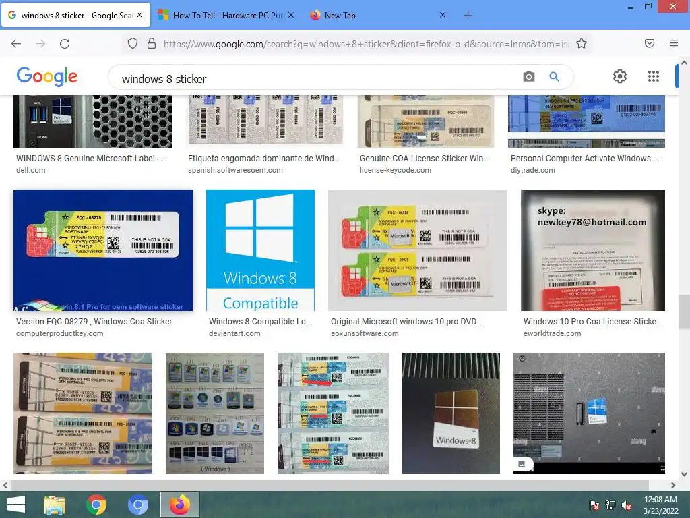This screenshot has height=518, width=690.
Task: Select the Windows 8 metal badge thumbnail
Action: click(451, 413)
